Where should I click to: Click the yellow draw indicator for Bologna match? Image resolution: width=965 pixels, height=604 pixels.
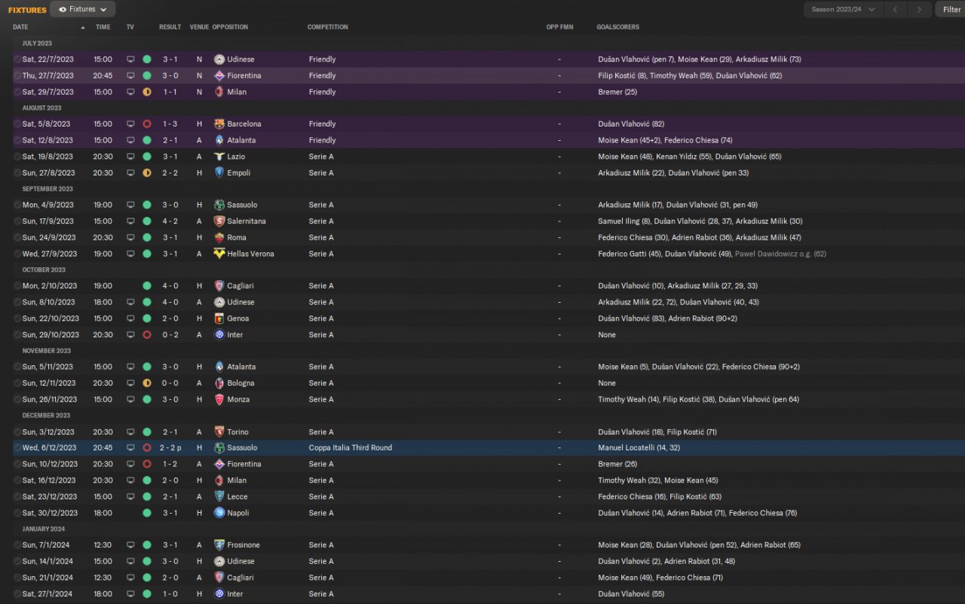[x=147, y=383]
